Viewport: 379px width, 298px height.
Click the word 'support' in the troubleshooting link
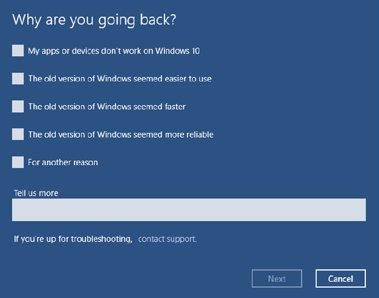(181, 239)
